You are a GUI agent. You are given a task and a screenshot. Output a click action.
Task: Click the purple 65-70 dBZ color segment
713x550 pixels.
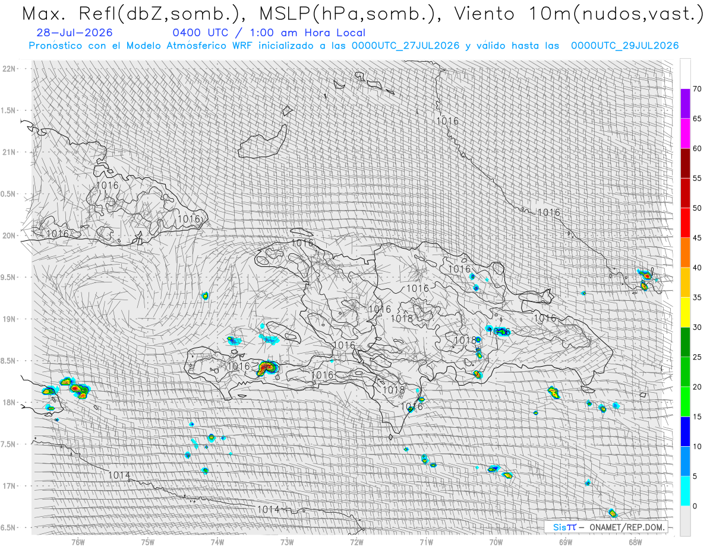685,104
